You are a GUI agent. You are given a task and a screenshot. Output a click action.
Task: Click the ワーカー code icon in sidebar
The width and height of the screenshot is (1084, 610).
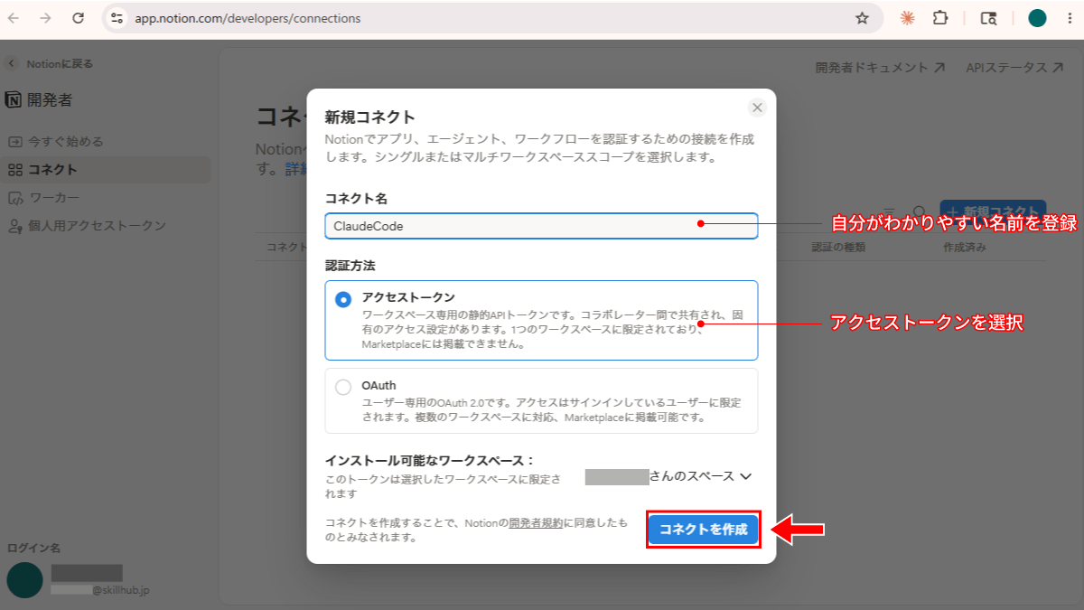coord(14,198)
